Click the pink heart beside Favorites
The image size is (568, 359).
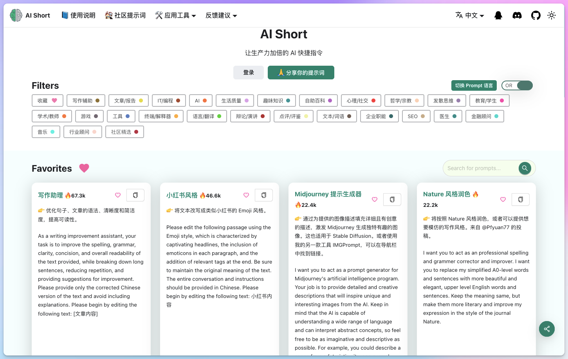point(84,168)
